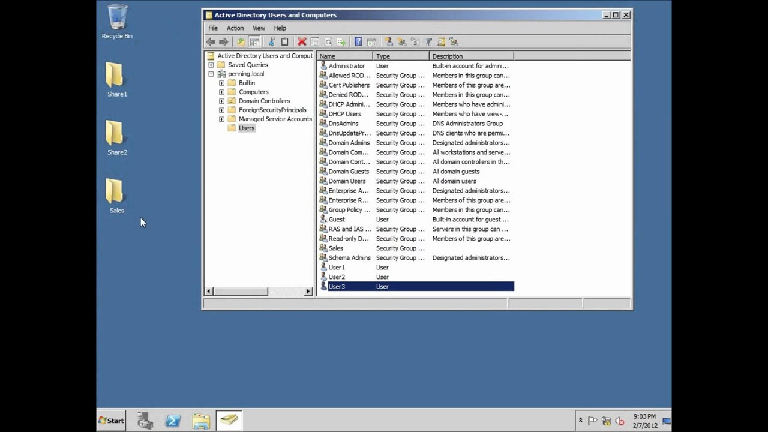Select the Builtin folder in the tree

pos(247,83)
